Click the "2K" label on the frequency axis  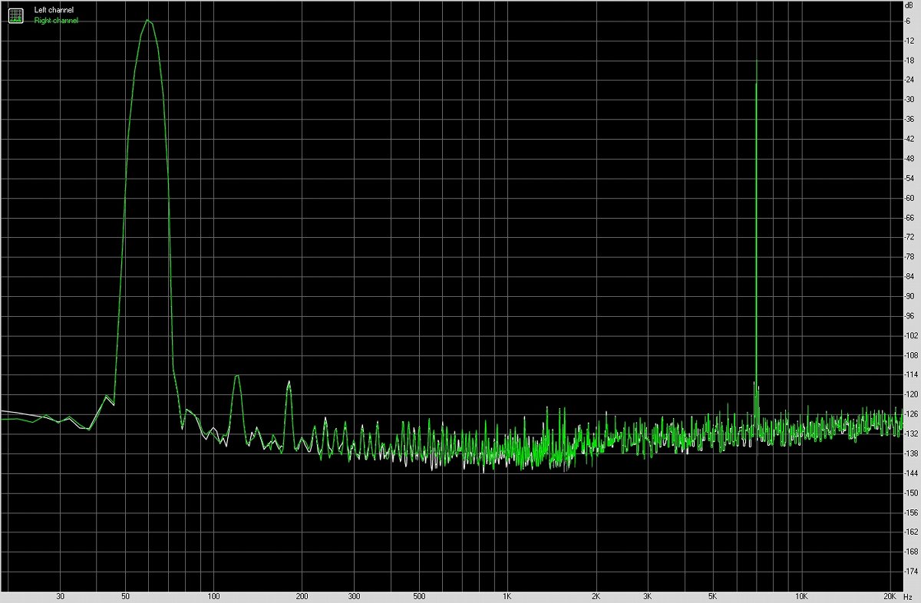tap(596, 596)
